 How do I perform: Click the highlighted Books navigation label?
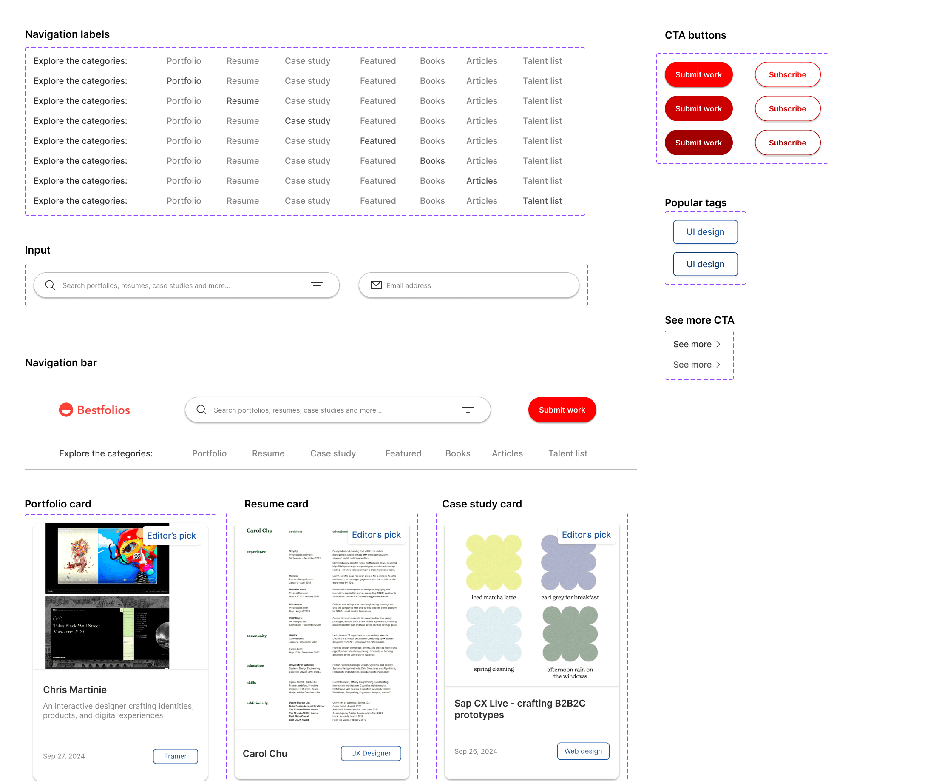point(432,161)
